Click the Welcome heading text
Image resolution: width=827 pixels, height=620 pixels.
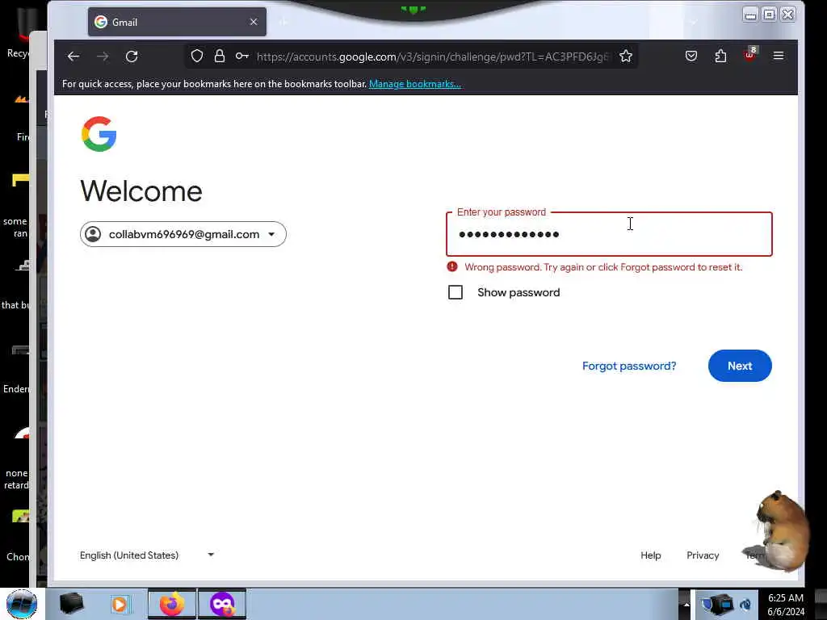click(141, 191)
